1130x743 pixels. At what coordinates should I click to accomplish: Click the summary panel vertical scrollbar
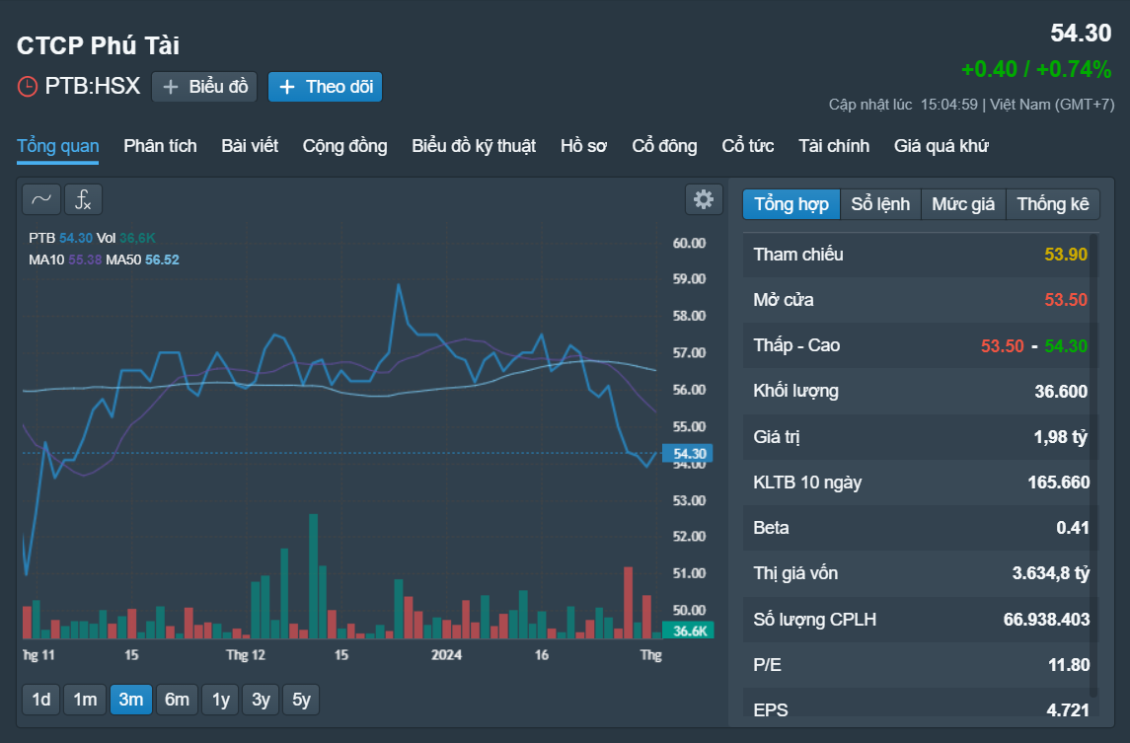point(1093,465)
